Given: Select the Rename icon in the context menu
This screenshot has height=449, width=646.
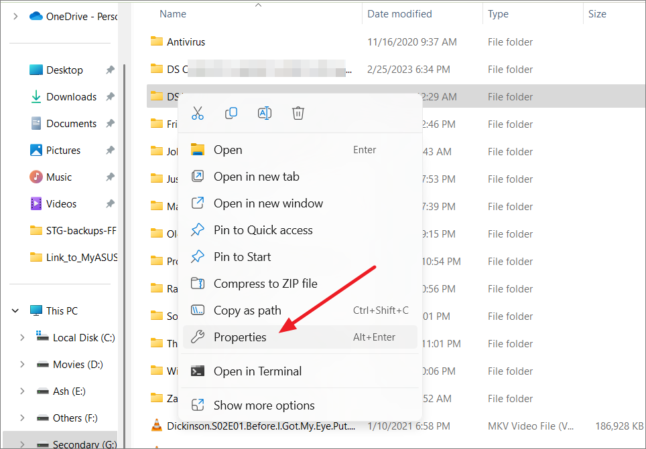Looking at the screenshot, I should [x=264, y=113].
